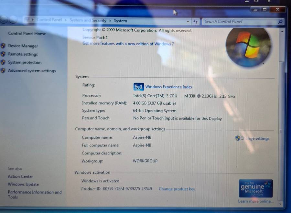Click the shield icon beside Change settings
Image resolution: width=291 pixels, height=213 pixels.
coord(238,138)
